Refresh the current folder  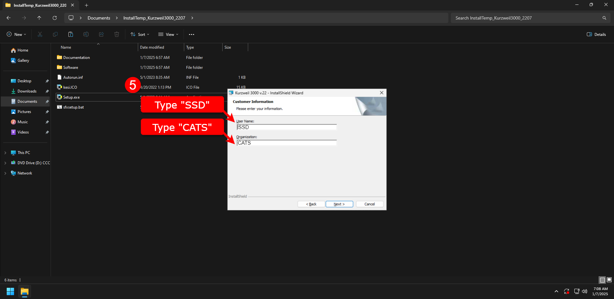click(55, 18)
